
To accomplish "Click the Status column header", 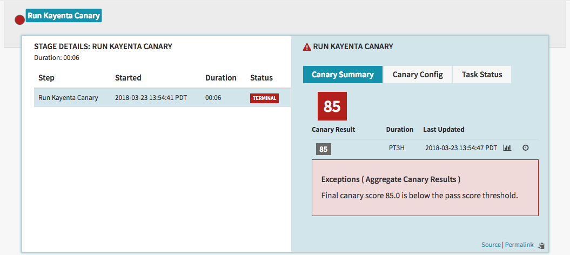I will [x=261, y=78].
